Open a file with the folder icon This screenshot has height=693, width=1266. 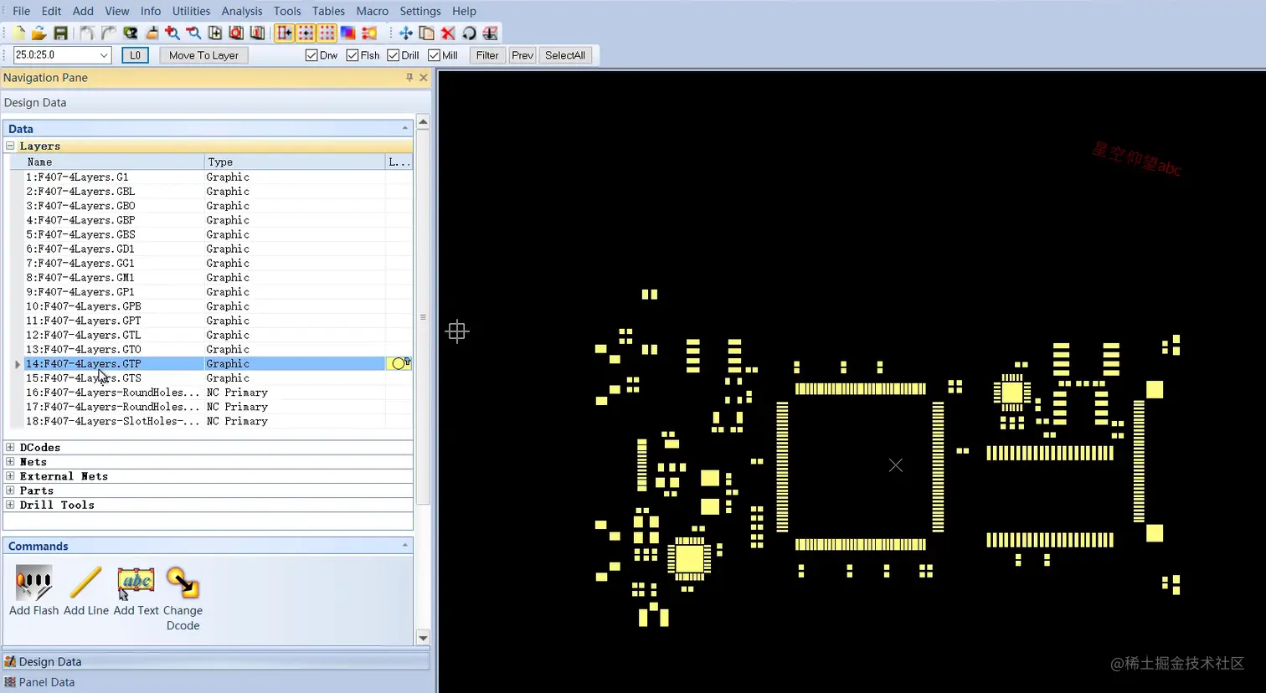pyautogui.click(x=39, y=33)
